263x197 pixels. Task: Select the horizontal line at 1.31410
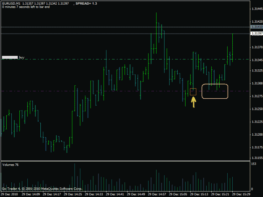click(125, 27)
